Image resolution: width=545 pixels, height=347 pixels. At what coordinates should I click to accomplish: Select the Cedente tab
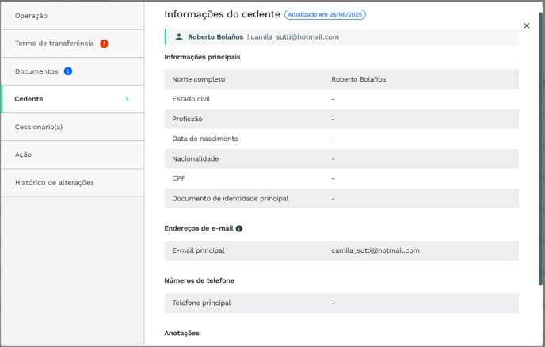[x=29, y=99]
